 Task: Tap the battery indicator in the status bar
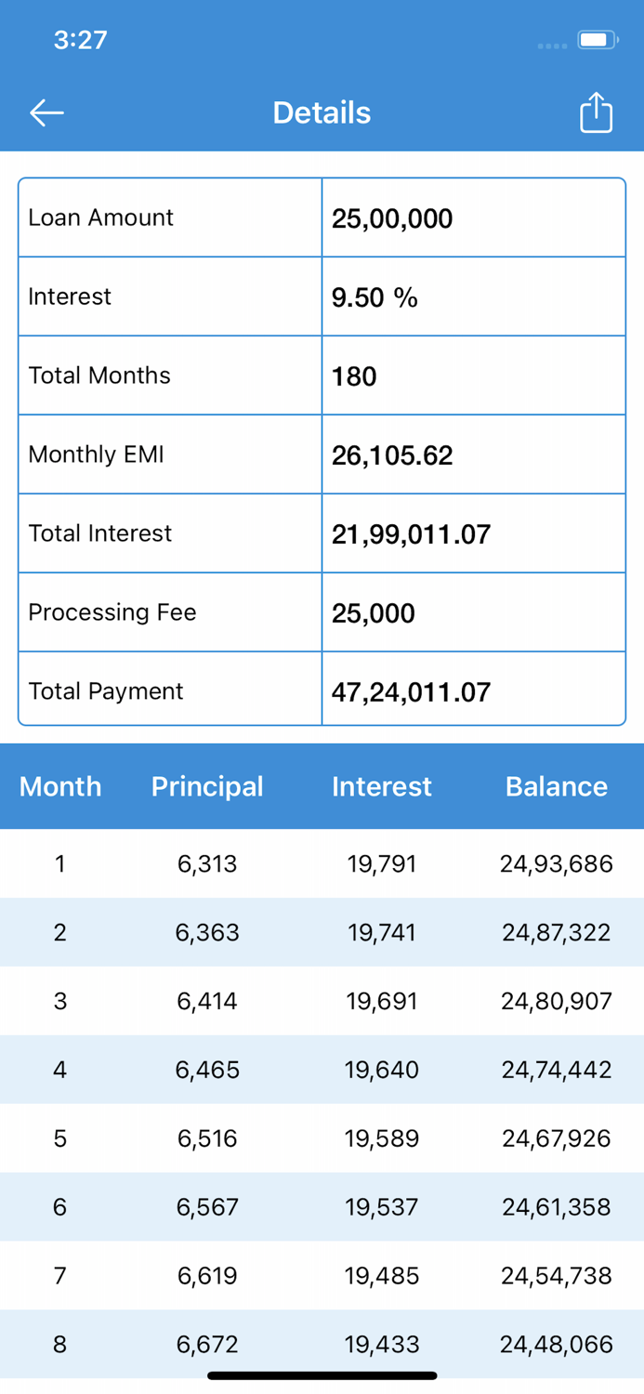598,39
